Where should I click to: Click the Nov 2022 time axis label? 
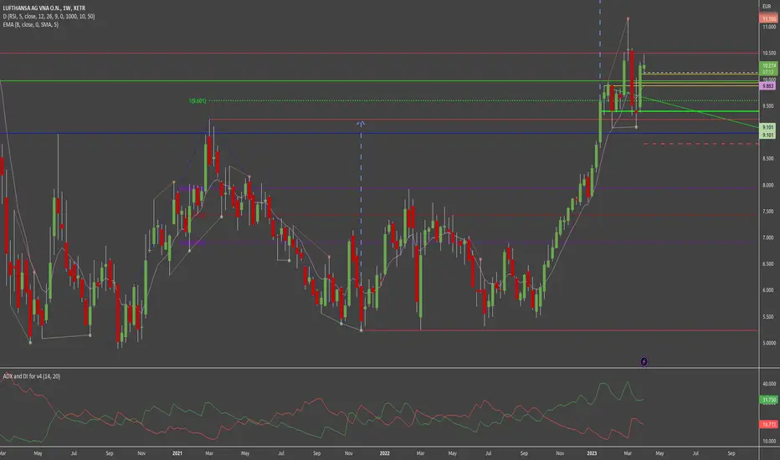[560, 453]
